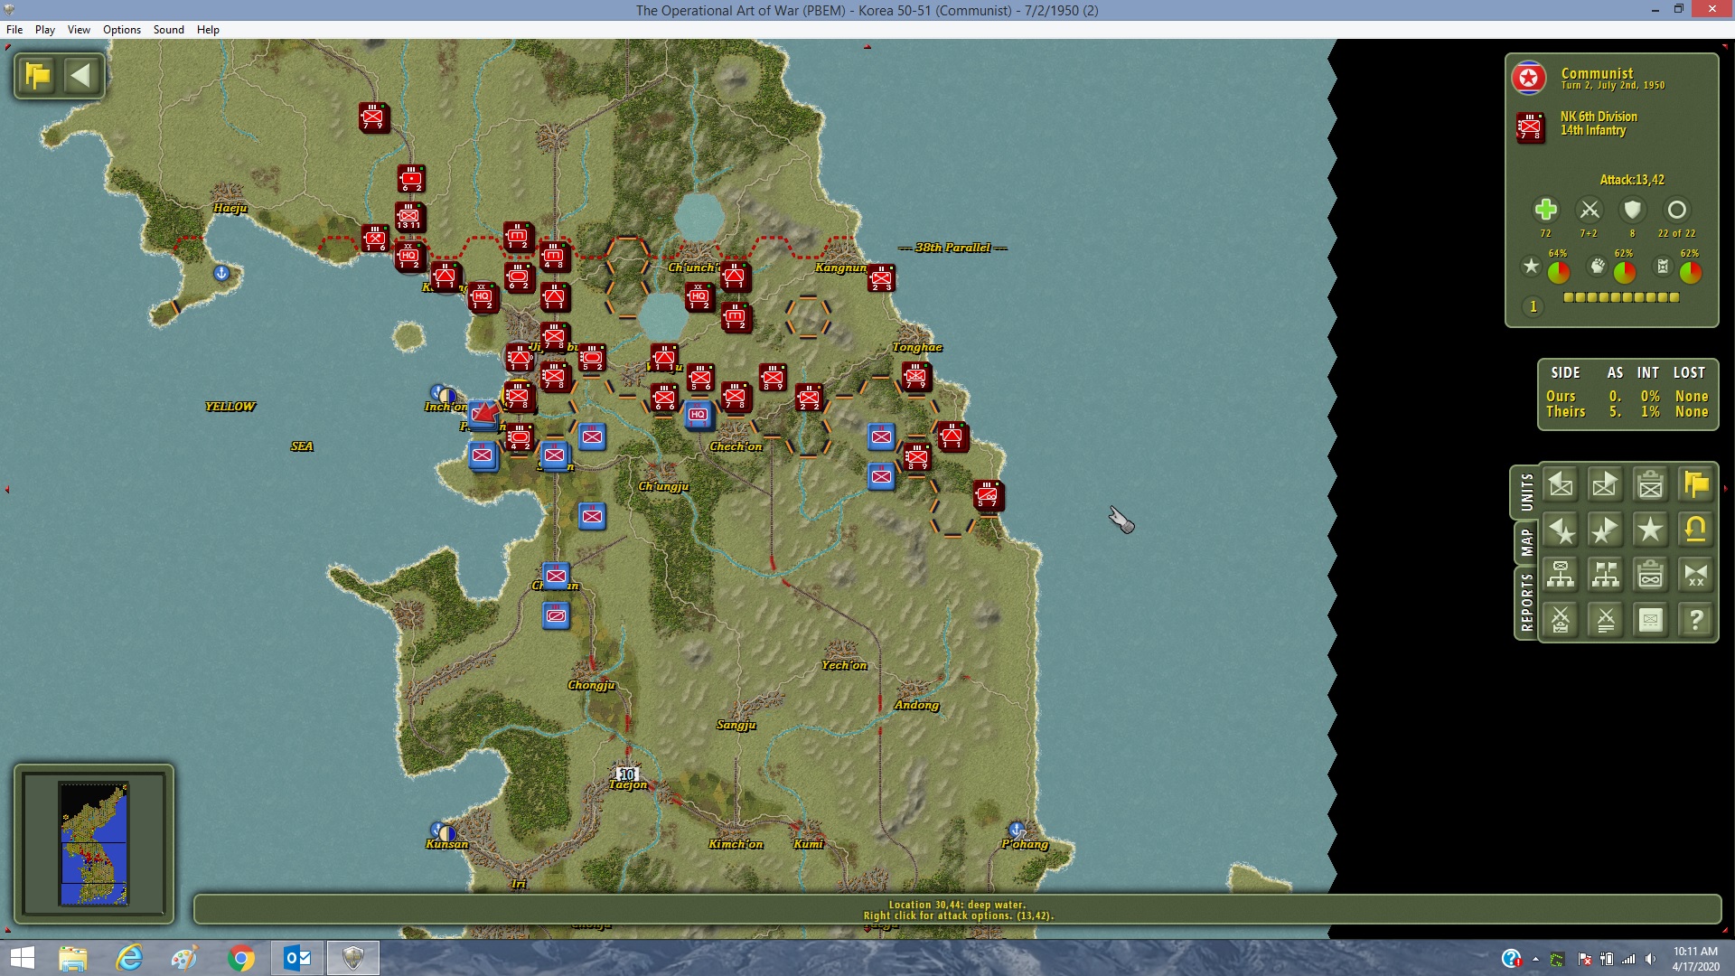Go to next formation star icon
Screen dimensions: 1735x976
click(1606, 530)
